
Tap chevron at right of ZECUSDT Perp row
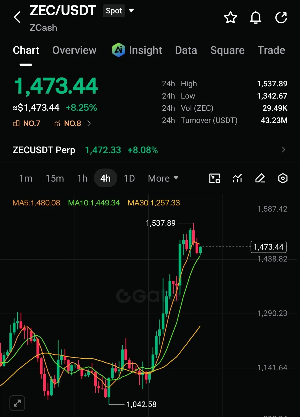[284, 150]
